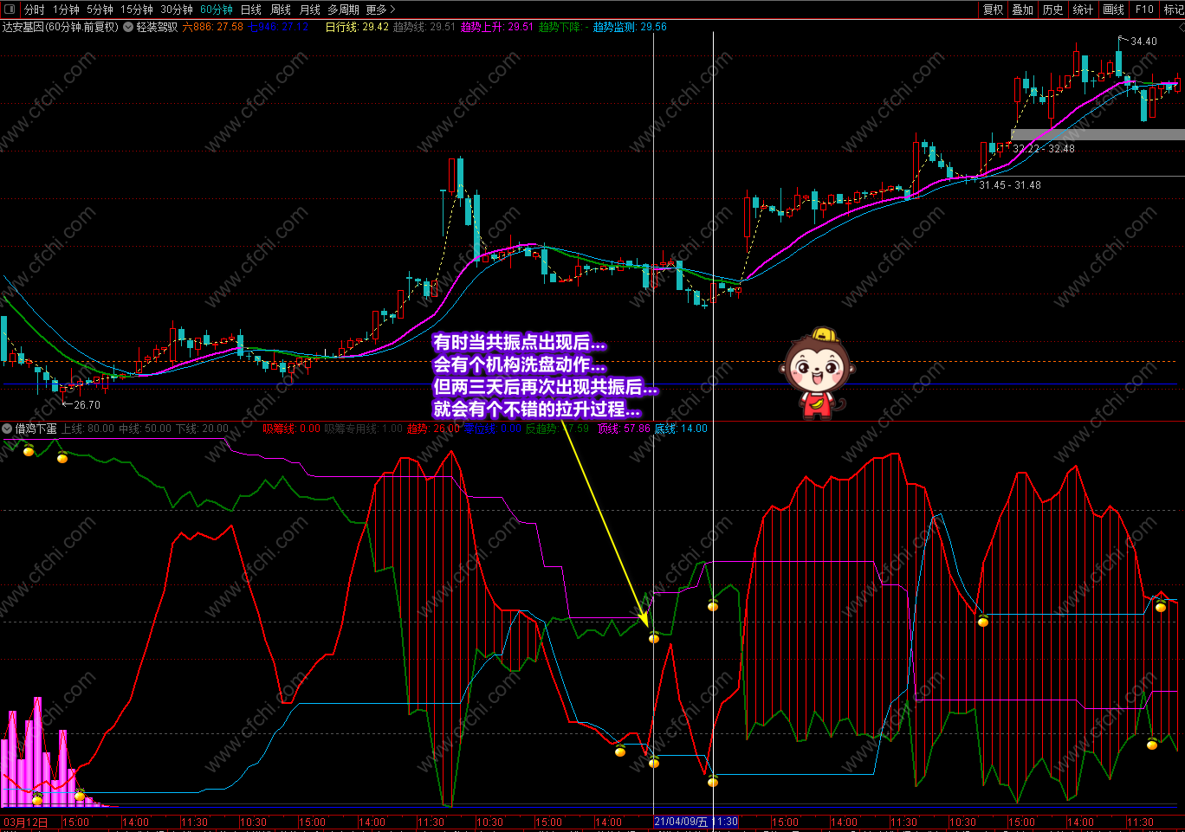Click the 叠加 overlay button
This screenshot has width=1185, height=832.
click(1023, 10)
